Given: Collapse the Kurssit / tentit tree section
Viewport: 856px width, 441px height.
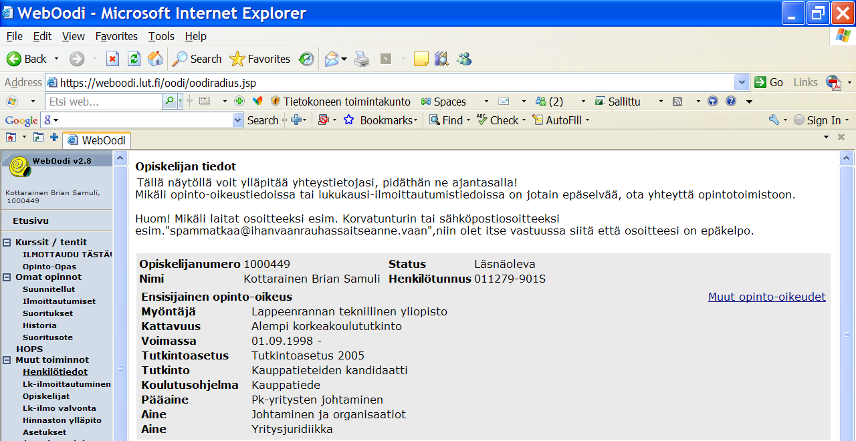Looking at the screenshot, I should (x=7, y=243).
